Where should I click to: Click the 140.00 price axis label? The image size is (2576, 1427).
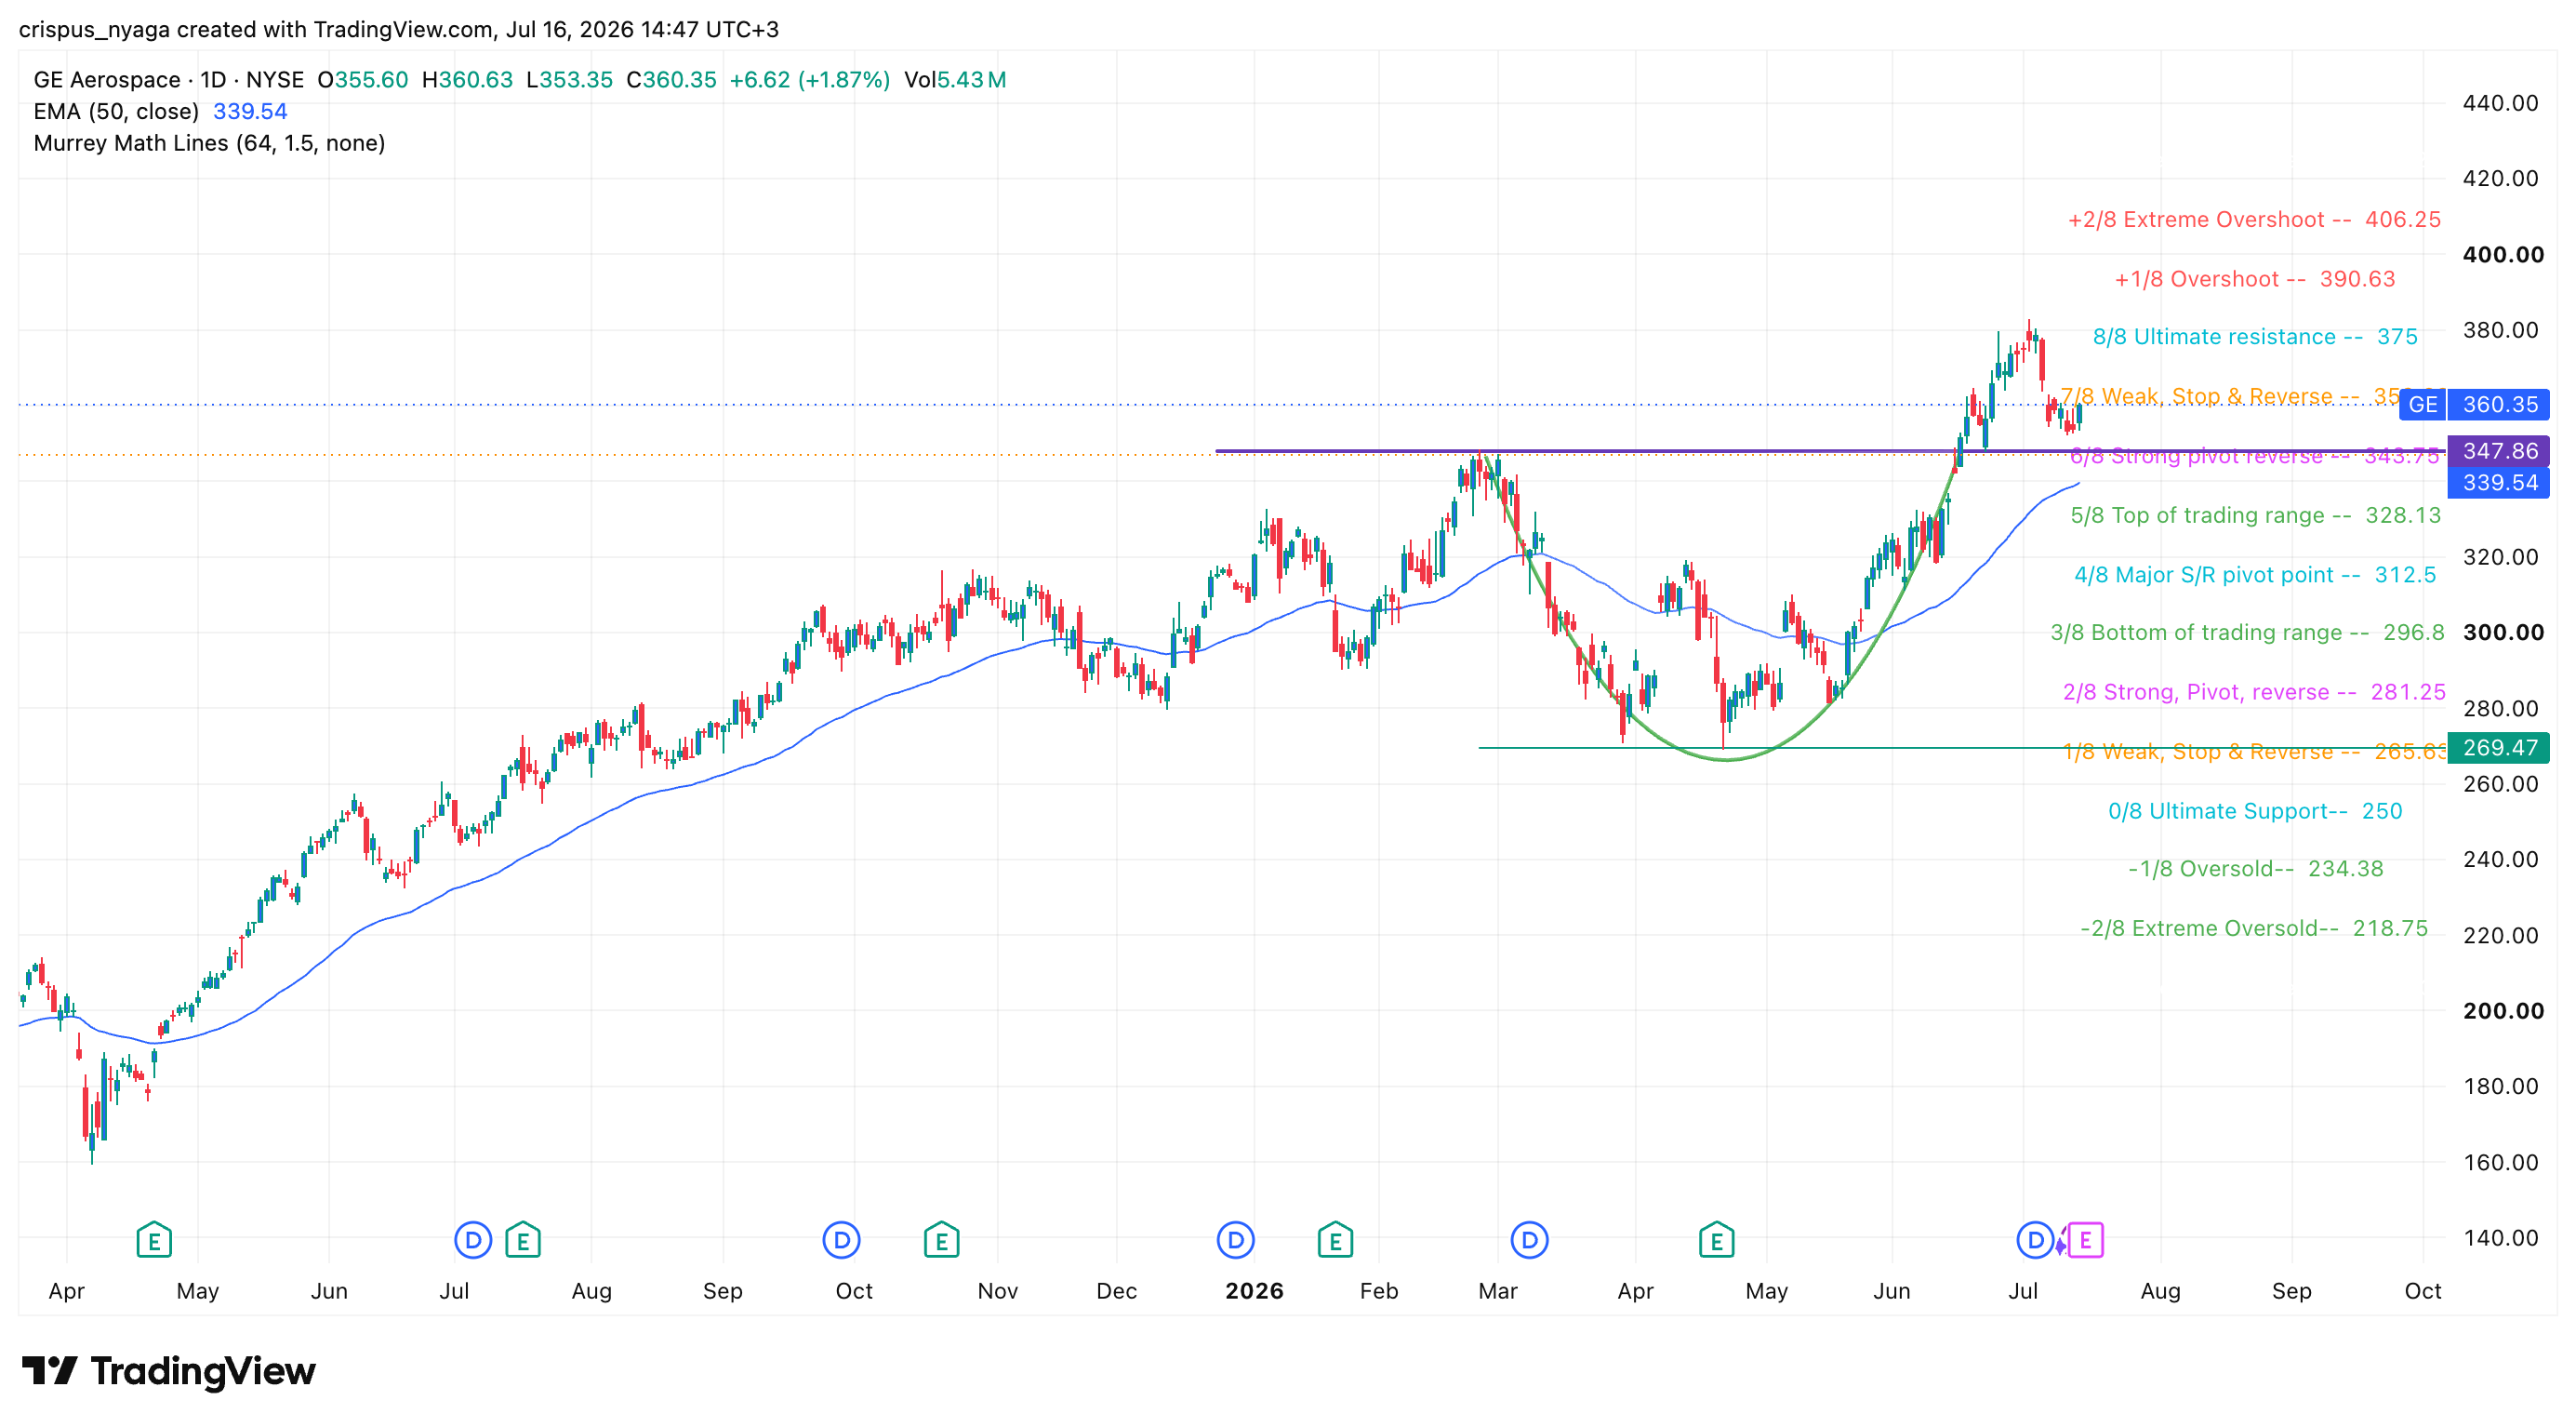[x=2500, y=1238]
